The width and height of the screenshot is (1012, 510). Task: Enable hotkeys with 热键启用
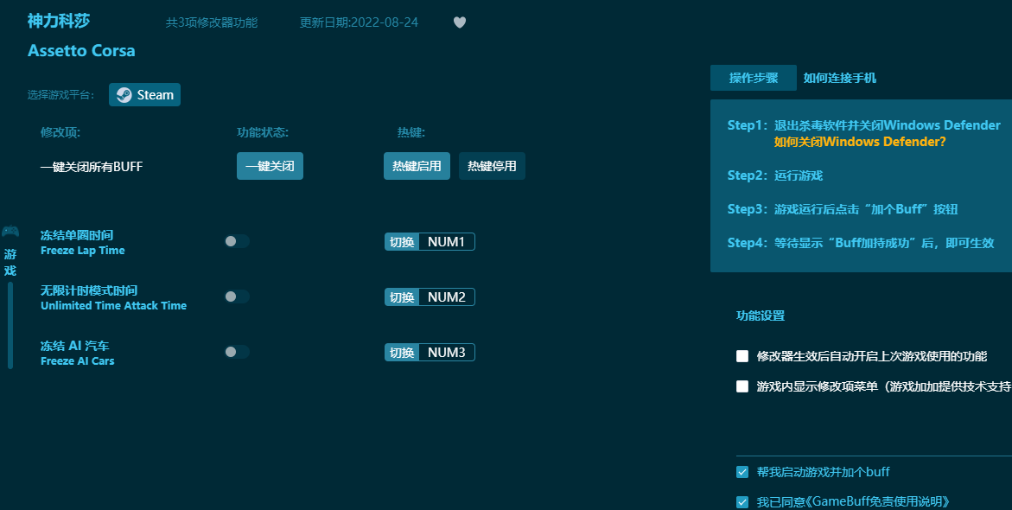[x=417, y=166]
